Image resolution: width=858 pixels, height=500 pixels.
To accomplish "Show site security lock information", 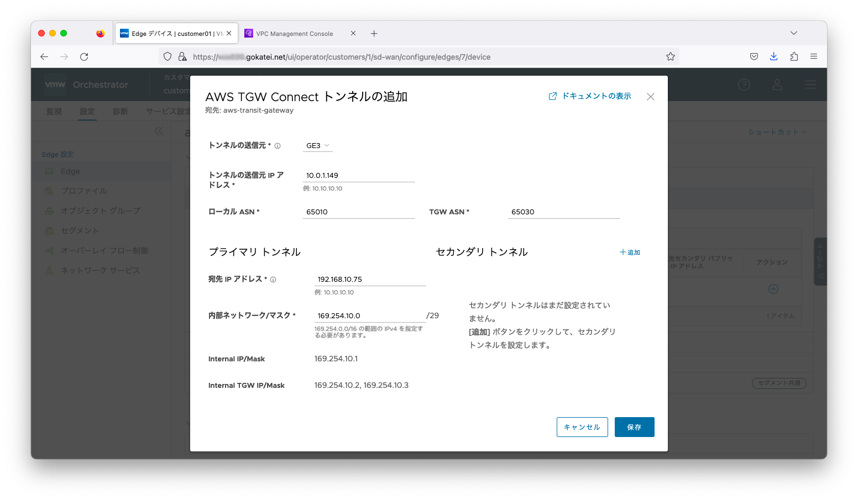I will point(182,56).
